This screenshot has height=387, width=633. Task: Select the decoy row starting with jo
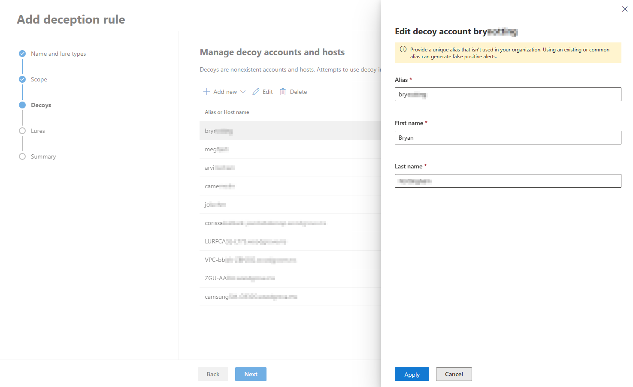(290, 204)
